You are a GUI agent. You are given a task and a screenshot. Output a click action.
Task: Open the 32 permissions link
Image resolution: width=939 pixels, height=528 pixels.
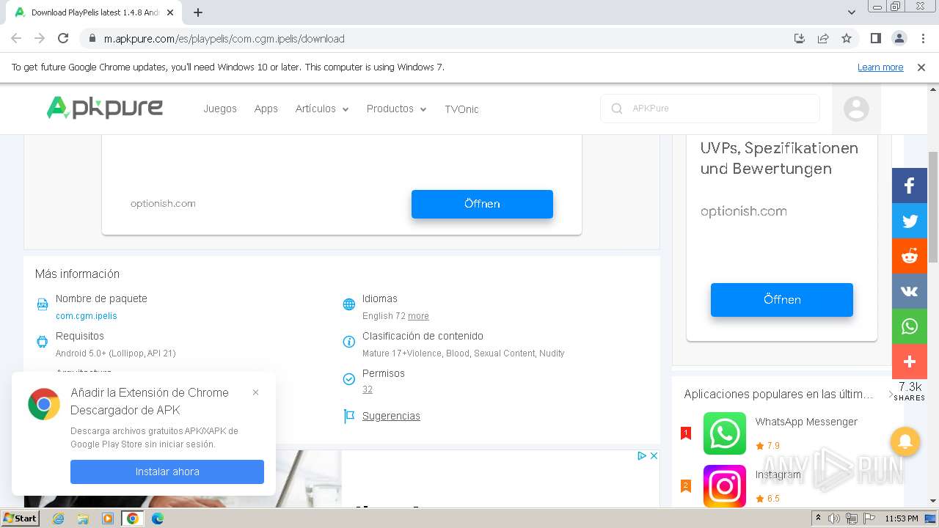pos(368,390)
